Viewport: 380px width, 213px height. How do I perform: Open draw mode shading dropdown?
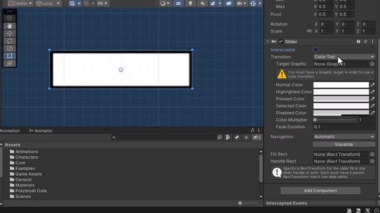pos(165,4)
